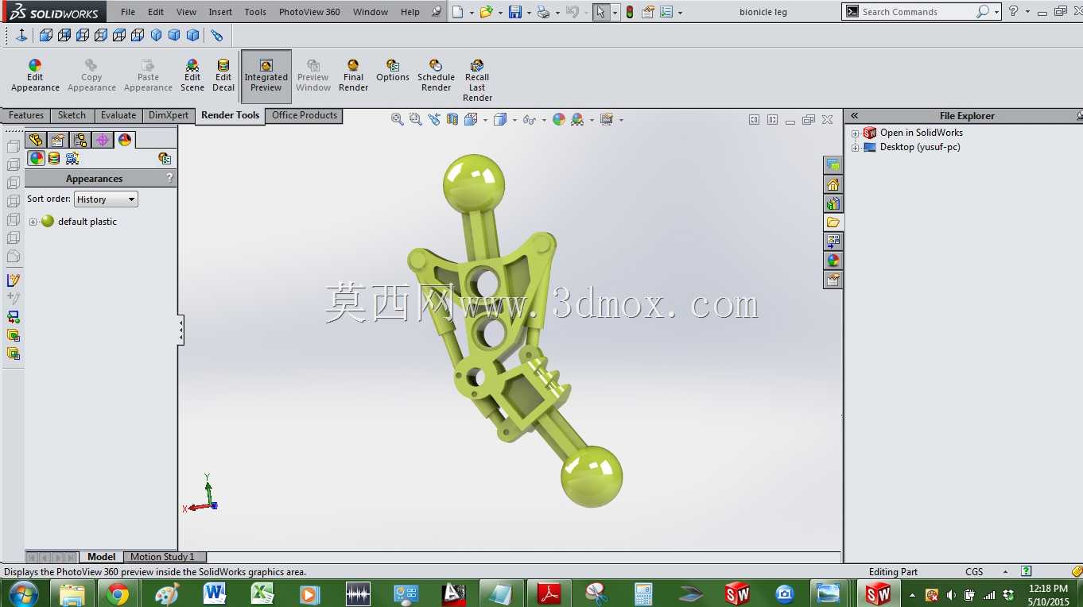Open the Tools menu
1083x607 pixels.
coord(255,12)
